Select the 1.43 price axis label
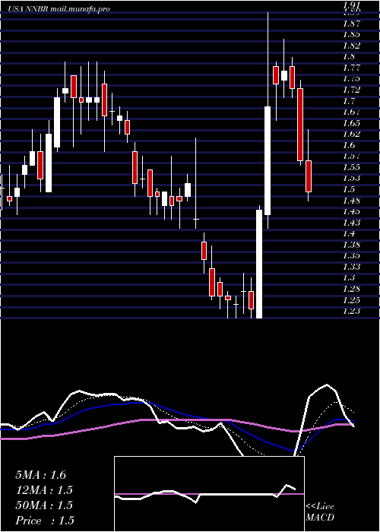380x532 pixels. click(x=351, y=223)
